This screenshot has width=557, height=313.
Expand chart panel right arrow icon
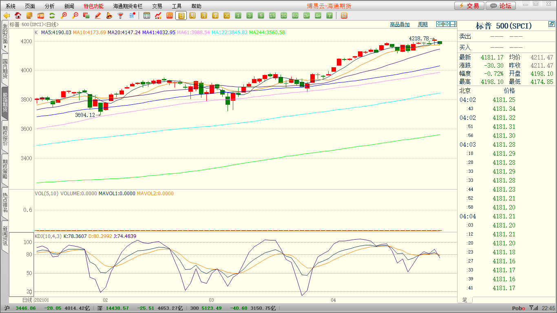(x=446, y=24)
